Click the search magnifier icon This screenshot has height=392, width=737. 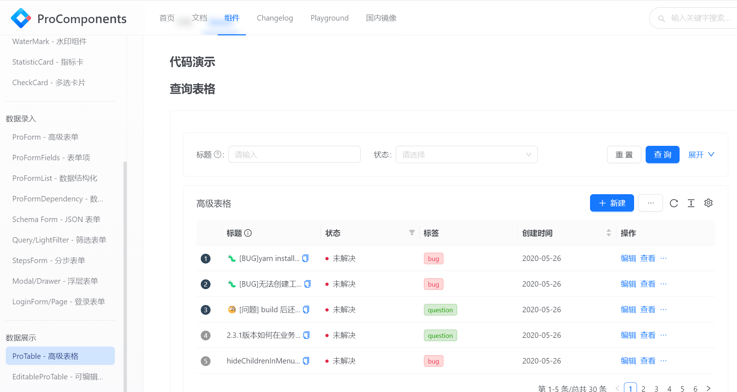pos(662,18)
